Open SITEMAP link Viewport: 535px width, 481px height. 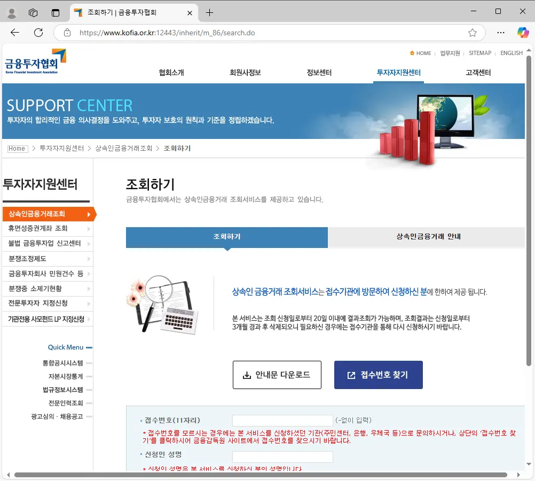pos(479,53)
